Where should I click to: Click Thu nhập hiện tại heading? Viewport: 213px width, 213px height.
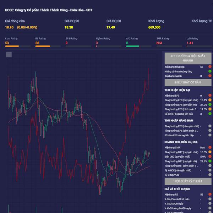pyautogui.click(x=177, y=90)
